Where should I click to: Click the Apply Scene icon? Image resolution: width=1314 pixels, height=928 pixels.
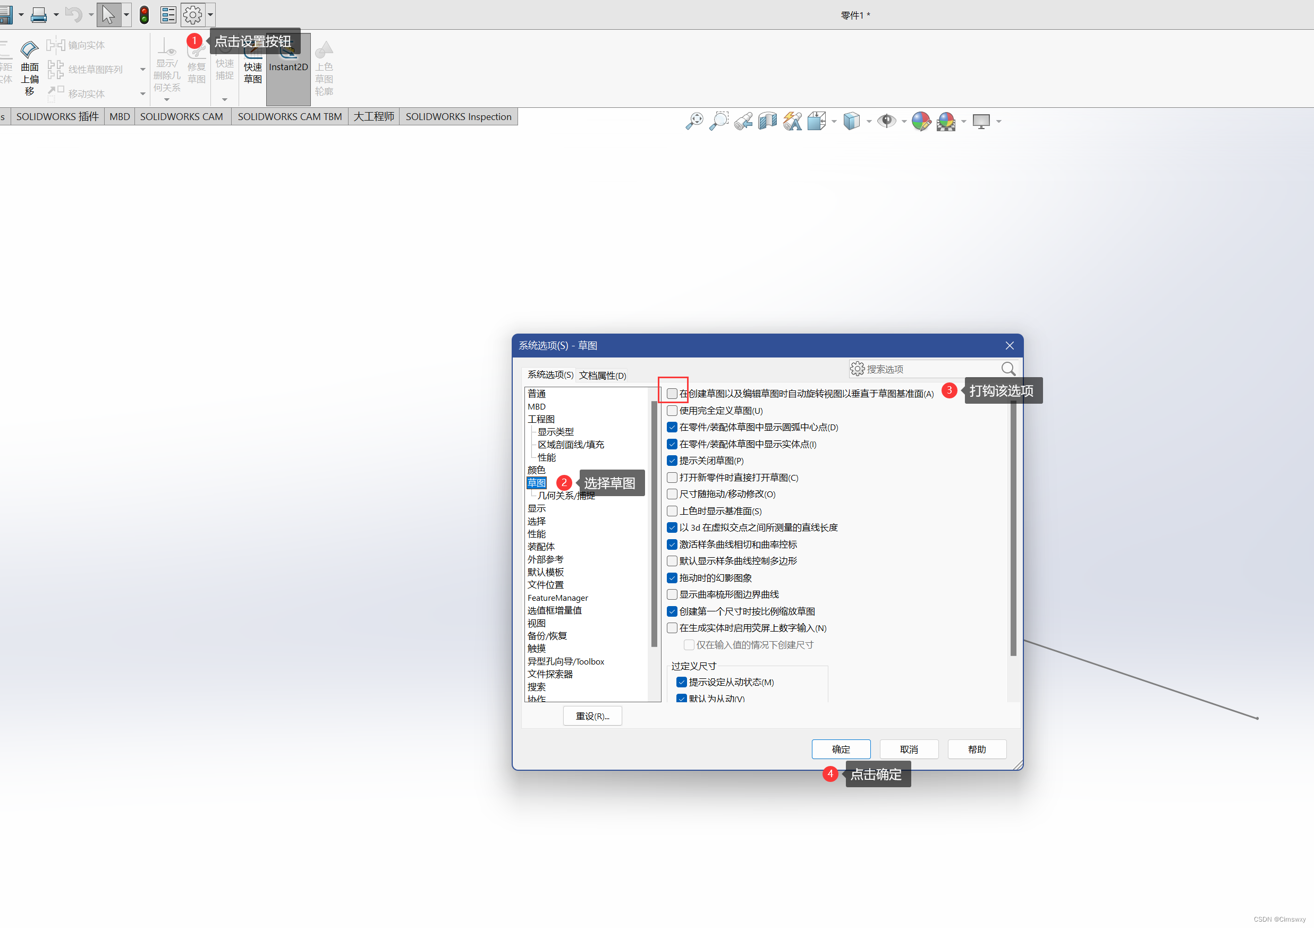click(x=946, y=121)
